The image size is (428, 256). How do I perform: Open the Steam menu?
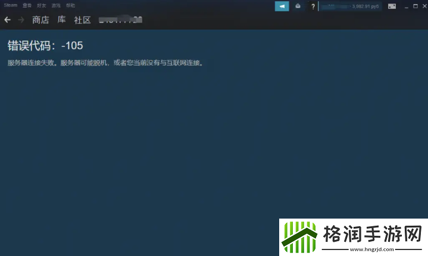pyautogui.click(x=10, y=5)
